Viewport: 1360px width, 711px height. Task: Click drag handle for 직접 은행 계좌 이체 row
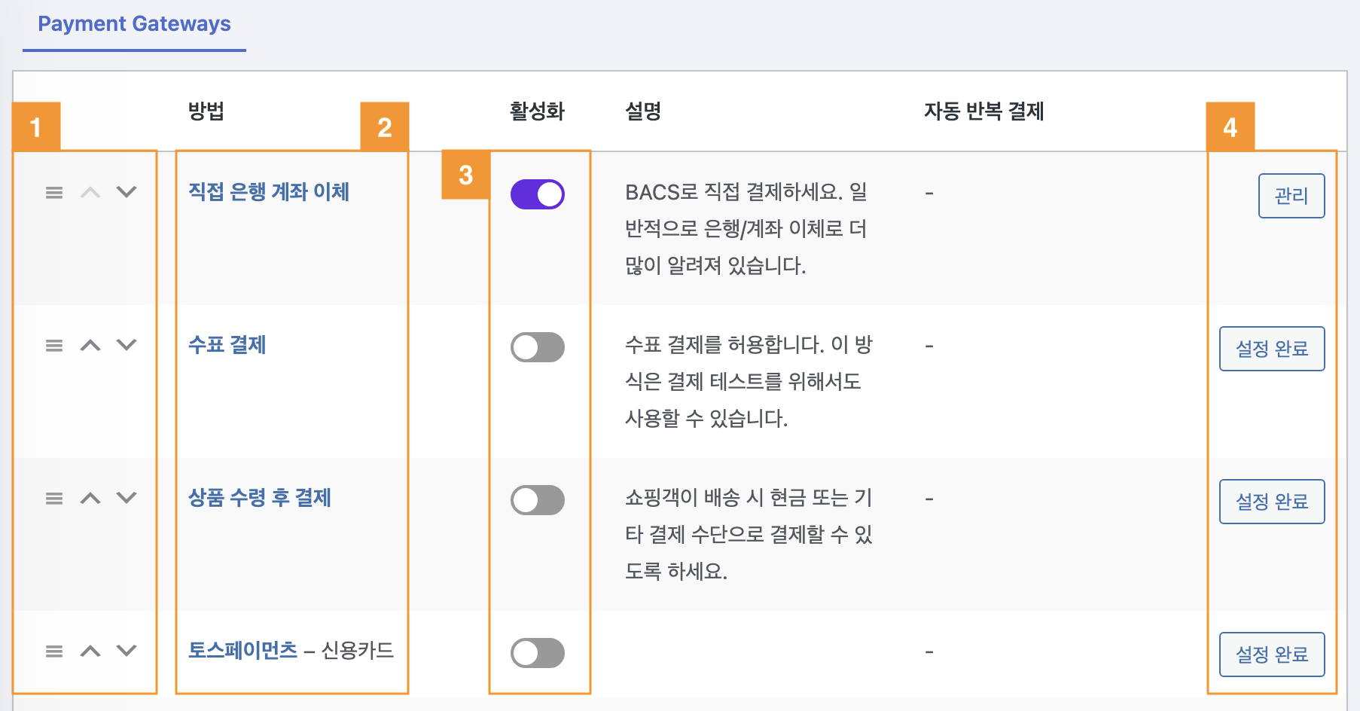(54, 193)
